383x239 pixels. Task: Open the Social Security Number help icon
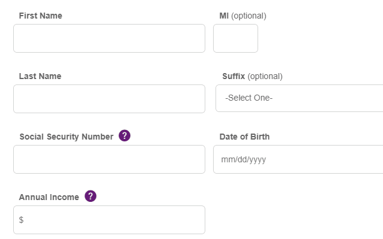125,135
